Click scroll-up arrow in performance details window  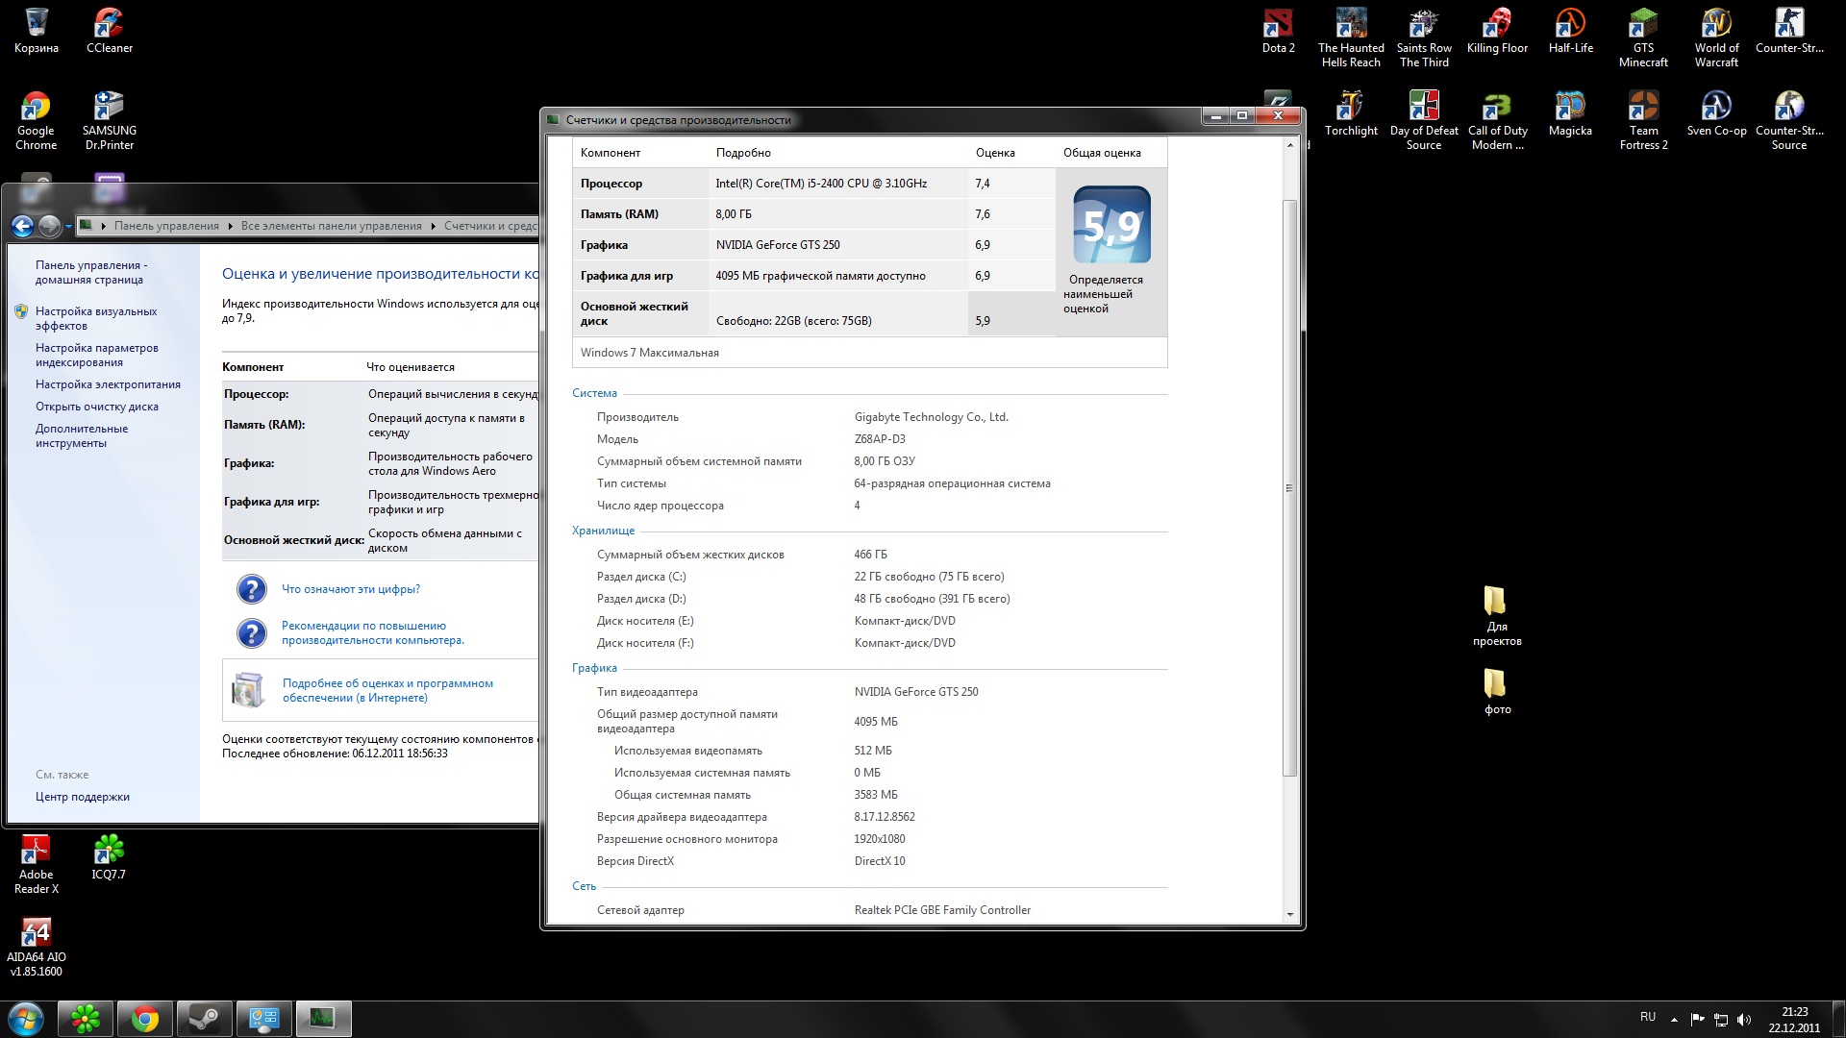click(1290, 146)
